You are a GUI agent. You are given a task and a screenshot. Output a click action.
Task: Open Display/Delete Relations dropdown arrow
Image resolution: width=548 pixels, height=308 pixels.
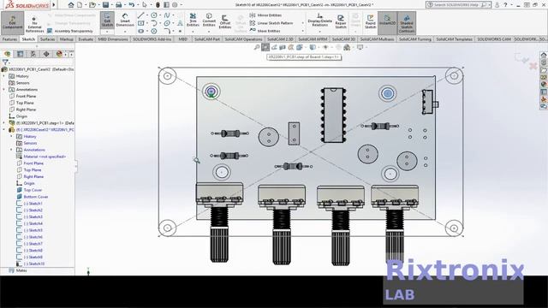coord(319,32)
